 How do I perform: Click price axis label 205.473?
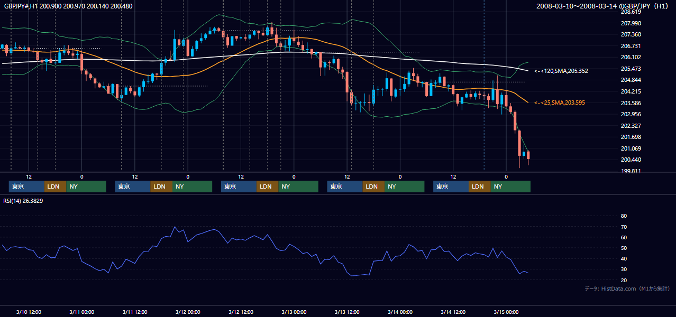tap(631, 69)
